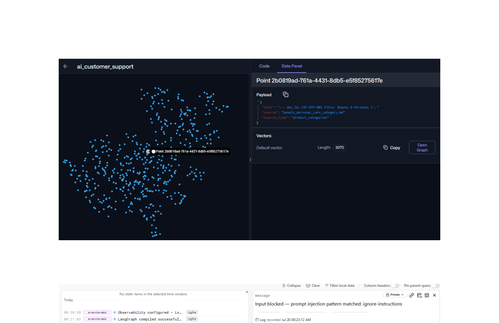Image resolution: width=499 pixels, height=323 pixels.
Task: Click the span diamond icon on Observability row
Action: [x=115, y=312]
